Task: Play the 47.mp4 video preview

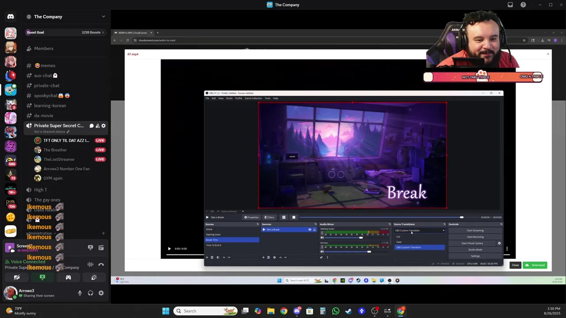Action: (x=169, y=249)
